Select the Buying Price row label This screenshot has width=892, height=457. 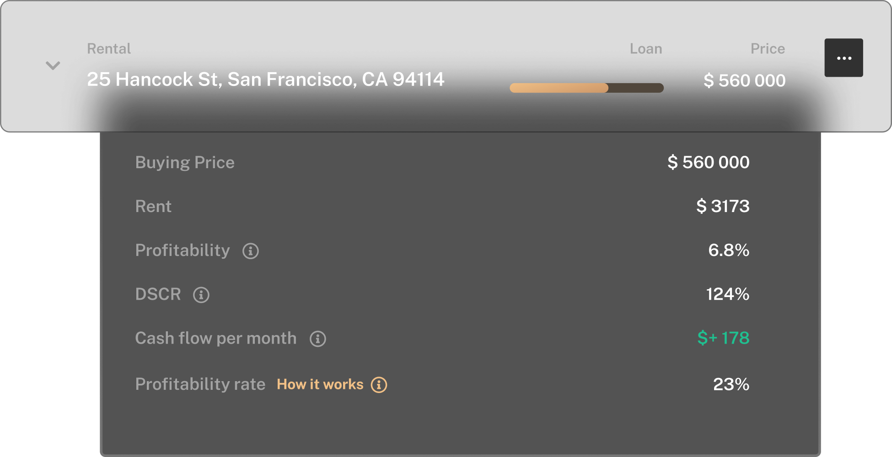(185, 163)
